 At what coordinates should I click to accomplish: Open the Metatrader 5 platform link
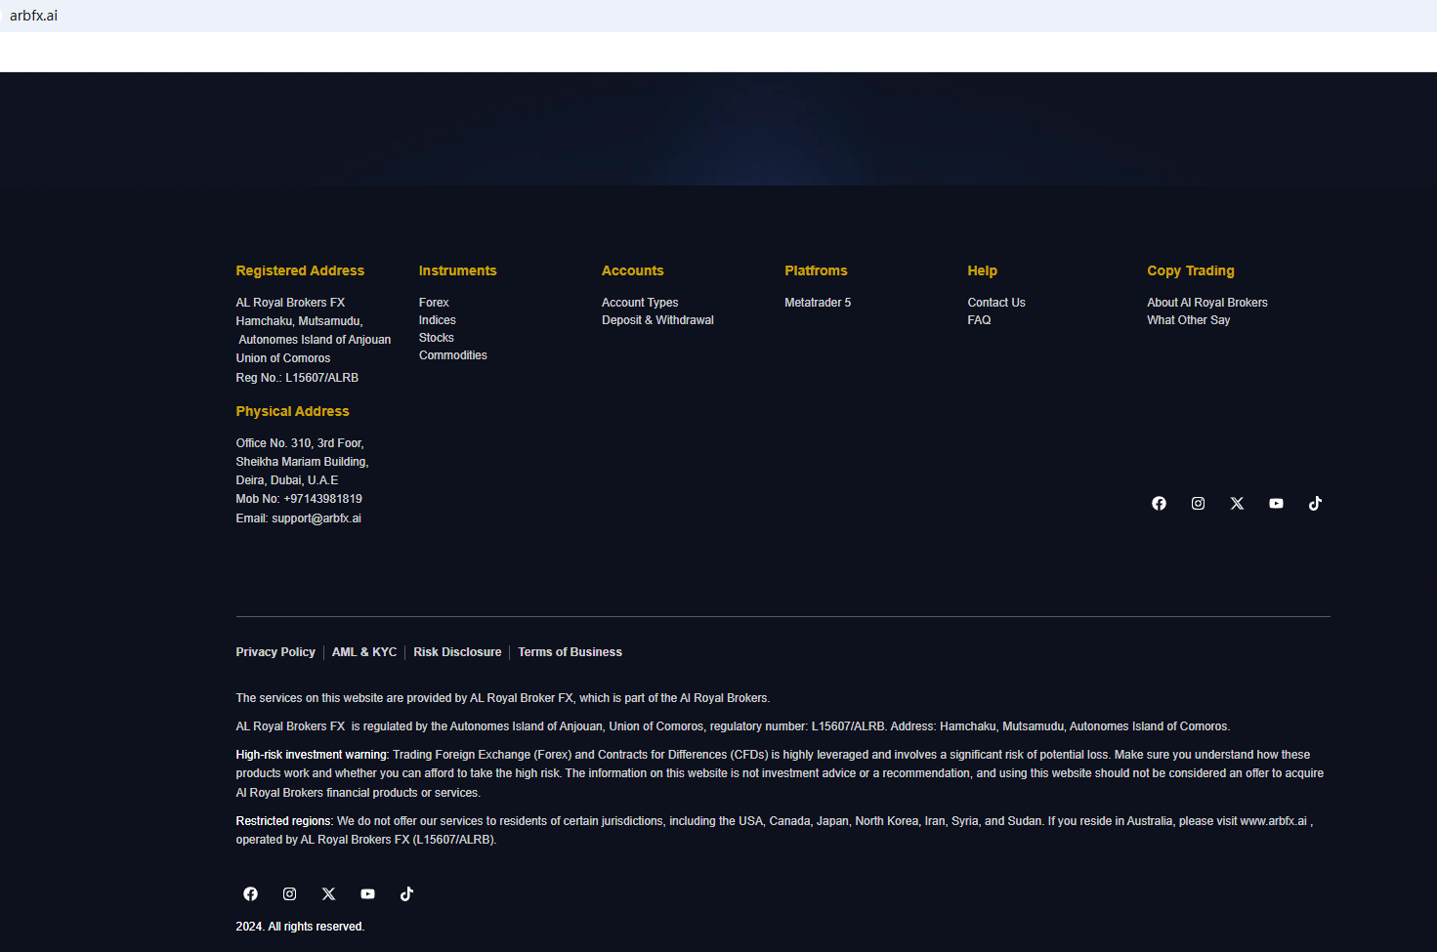click(818, 303)
